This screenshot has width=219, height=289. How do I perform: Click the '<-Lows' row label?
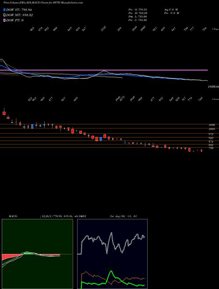pyautogui.click(x=215, y=99)
